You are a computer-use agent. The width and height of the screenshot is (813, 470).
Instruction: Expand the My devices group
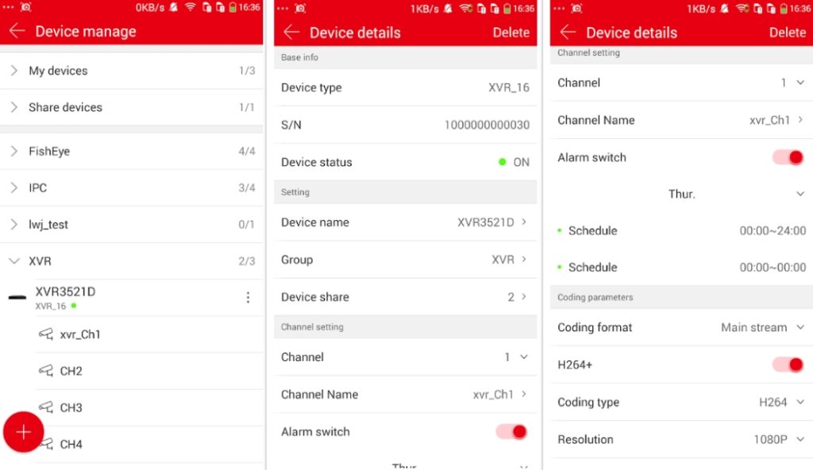[14, 71]
